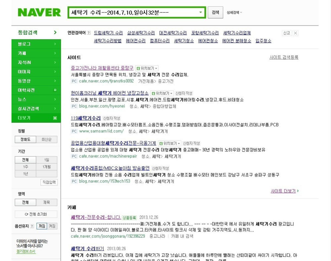Open the 실시간검색 menu item
This screenshot has height=261, width=331.
(x=36, y=109)
